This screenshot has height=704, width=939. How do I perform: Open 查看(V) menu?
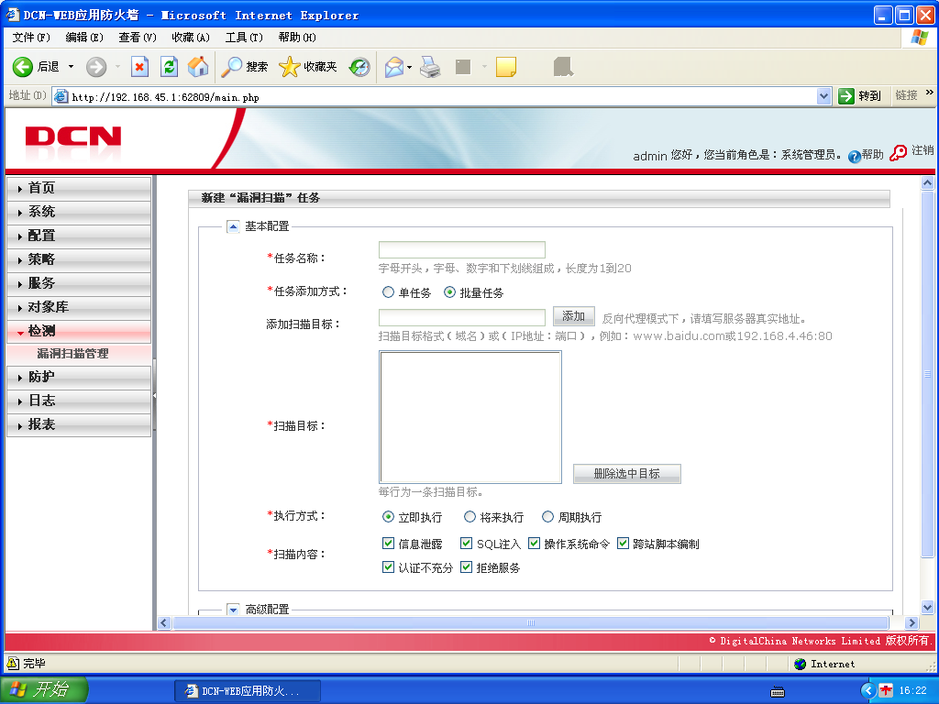[x=138, y=37]
